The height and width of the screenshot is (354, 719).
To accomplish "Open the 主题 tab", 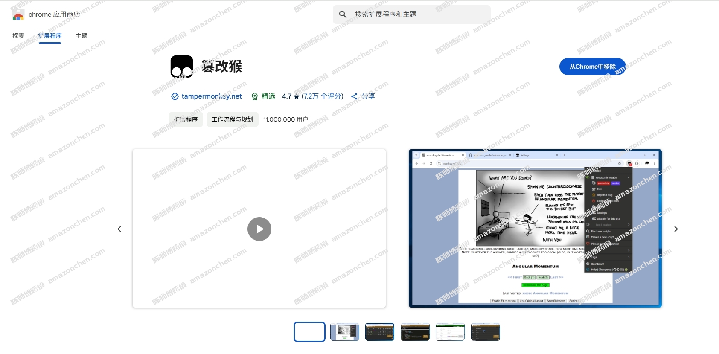I will click(x=82, y=36).
